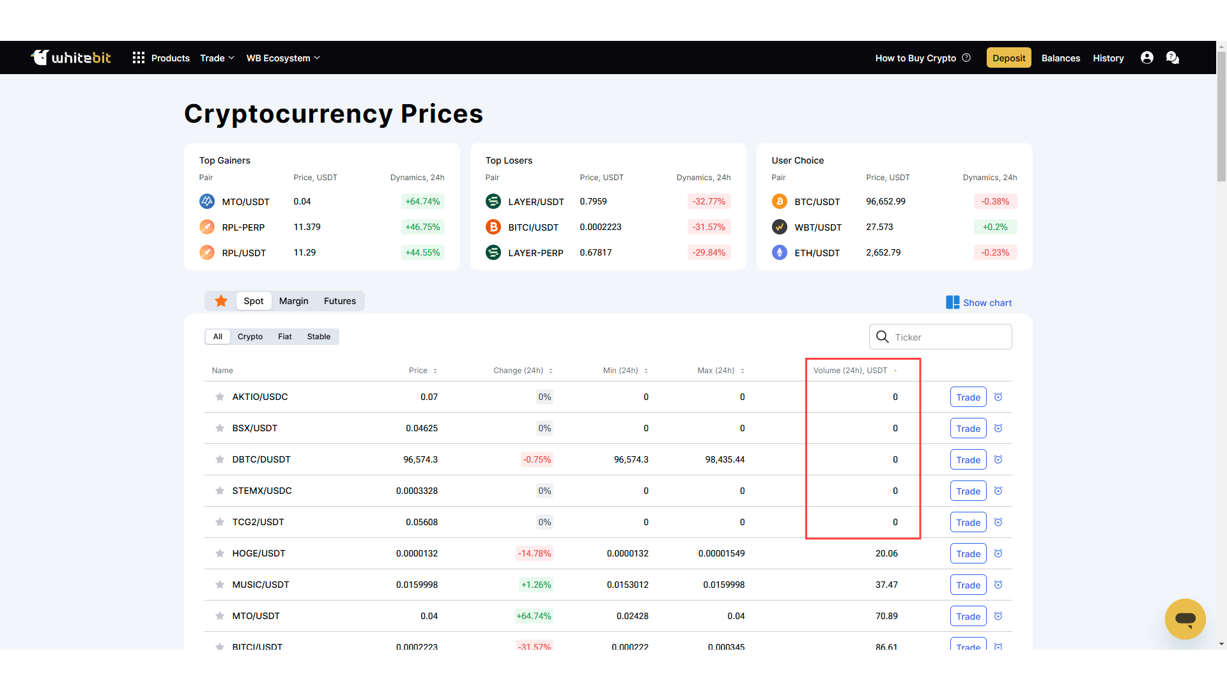Viewport: 1227px width, 690px height.
Task: Click the Show chart icon
Action: 952,302
